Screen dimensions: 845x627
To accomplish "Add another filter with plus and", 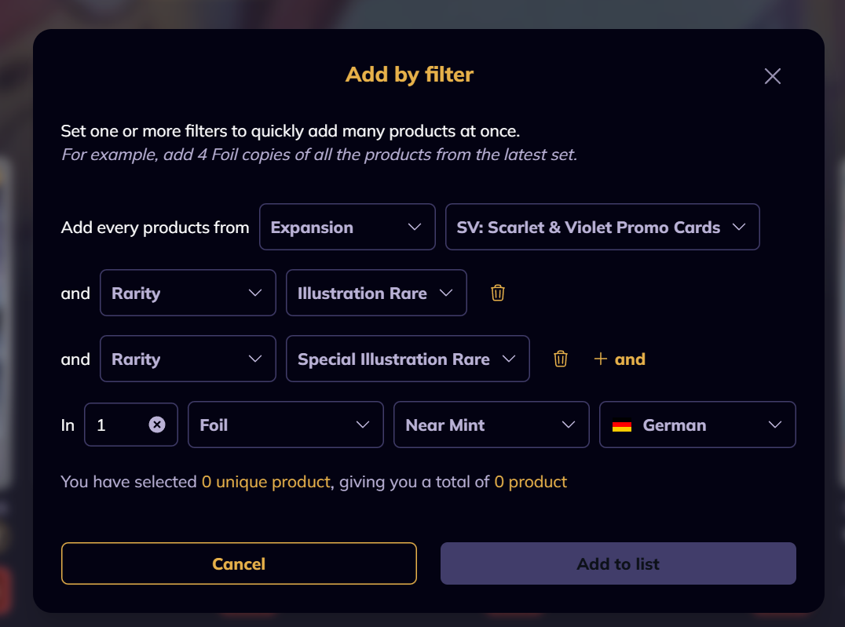I will [619, 359].
